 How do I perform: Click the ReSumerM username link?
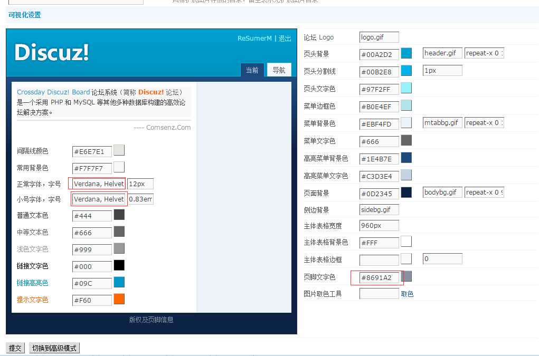tap(254, 39)
